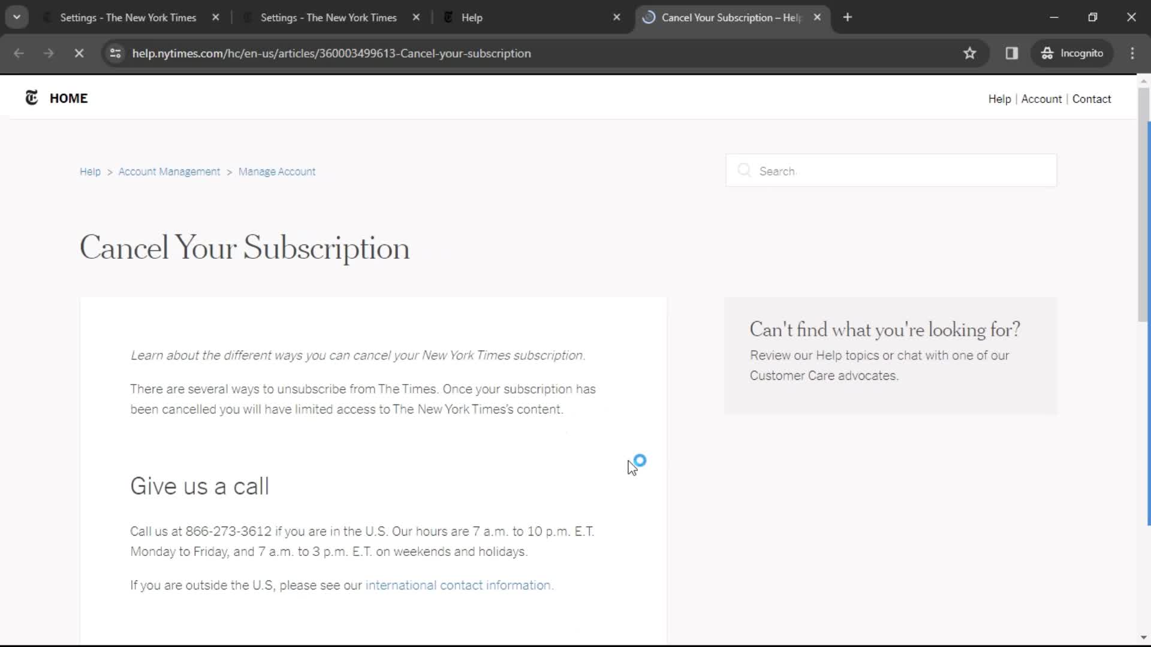Click the international contact information link
This screenshot has width=1151, height=647.
pos(458,585)
